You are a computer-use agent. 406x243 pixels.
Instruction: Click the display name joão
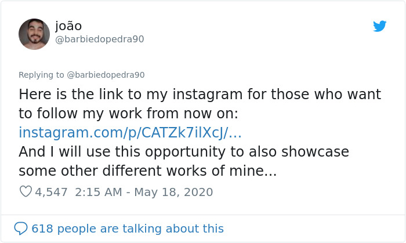pyautogui.click(x=68, y=26)
